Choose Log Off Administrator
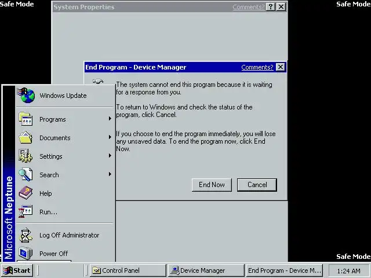 click(x=65, y=235)
